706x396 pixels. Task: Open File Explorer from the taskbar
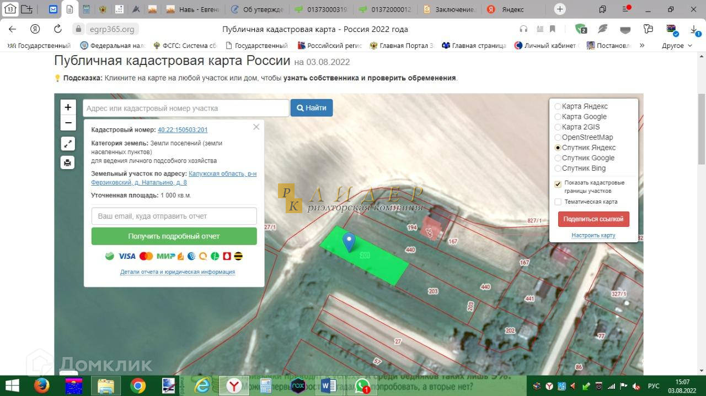(x=105, y=386)
